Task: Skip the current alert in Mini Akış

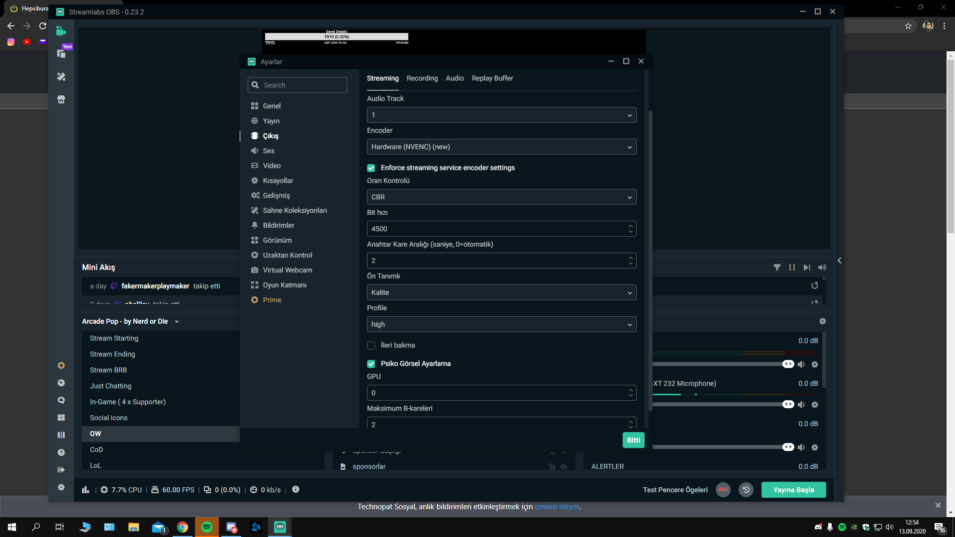Action: (807, 268)
